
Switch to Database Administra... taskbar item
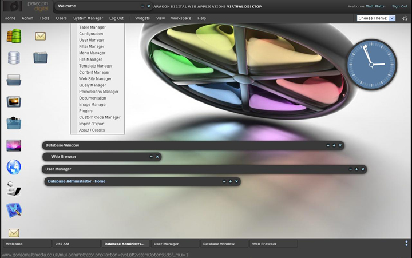point(125,244)
